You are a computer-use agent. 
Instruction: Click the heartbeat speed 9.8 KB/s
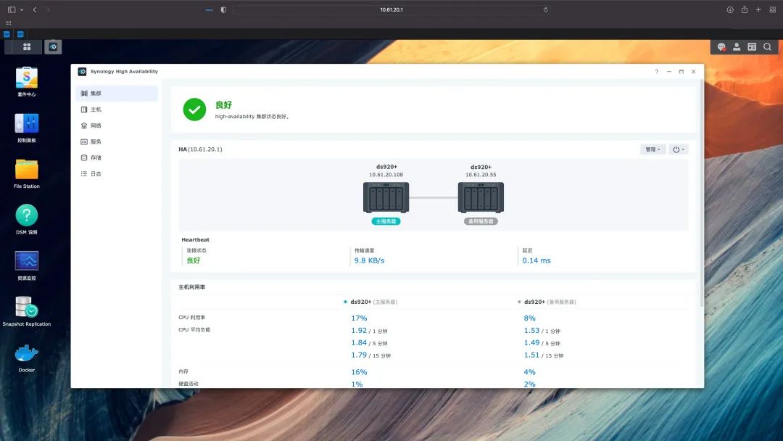(369, 260)
